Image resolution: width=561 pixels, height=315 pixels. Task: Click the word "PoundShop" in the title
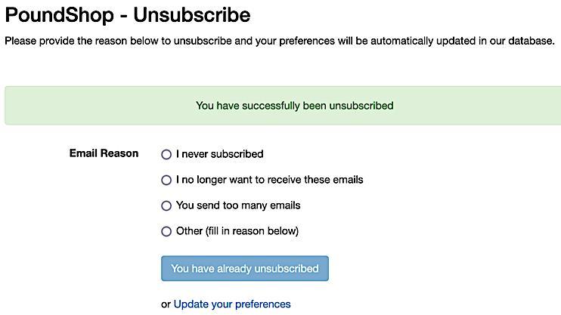pos(58,14)
